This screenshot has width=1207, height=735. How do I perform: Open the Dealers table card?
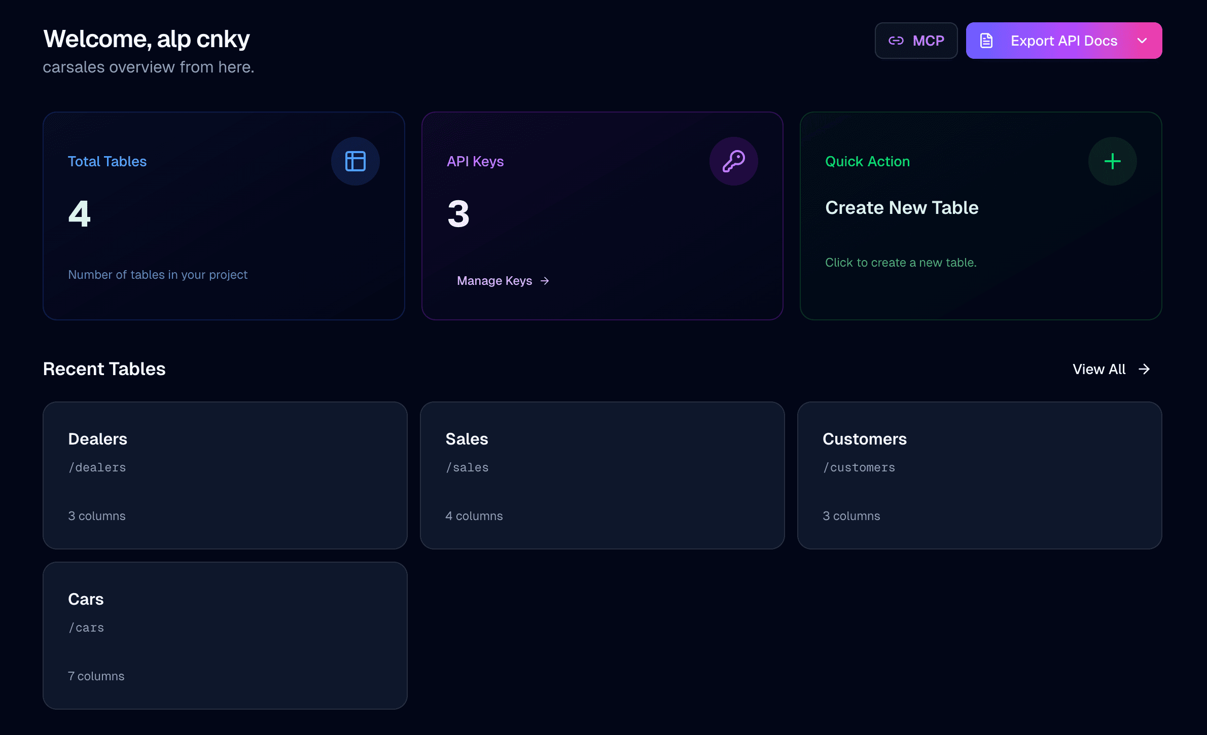225,475
